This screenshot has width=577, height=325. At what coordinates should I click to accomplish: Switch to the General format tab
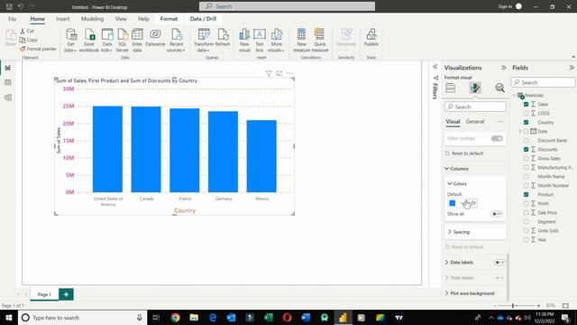(x=475, y=122)
